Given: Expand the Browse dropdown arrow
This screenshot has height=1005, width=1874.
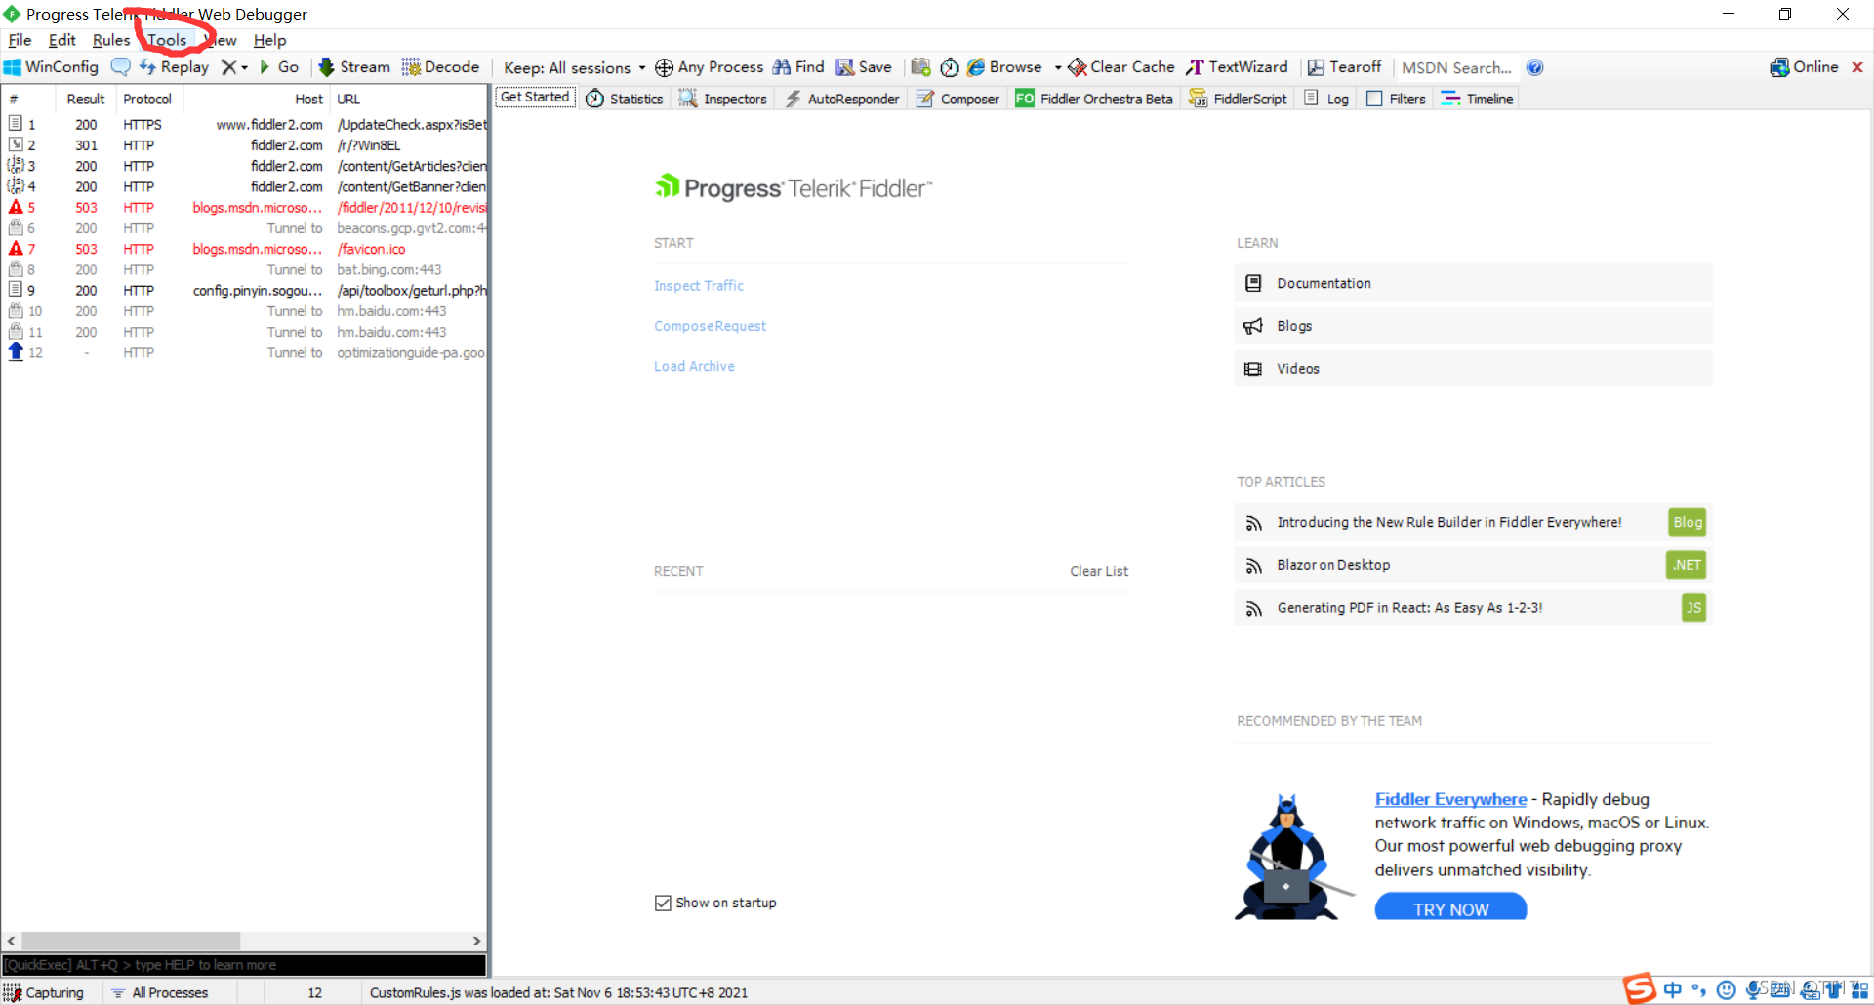Looking at the screenshot, I should 1058,67.
